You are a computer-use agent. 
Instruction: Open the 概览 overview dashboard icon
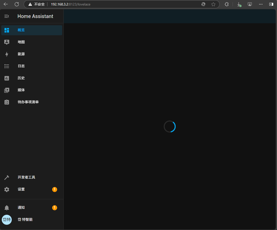coord(7,30)
